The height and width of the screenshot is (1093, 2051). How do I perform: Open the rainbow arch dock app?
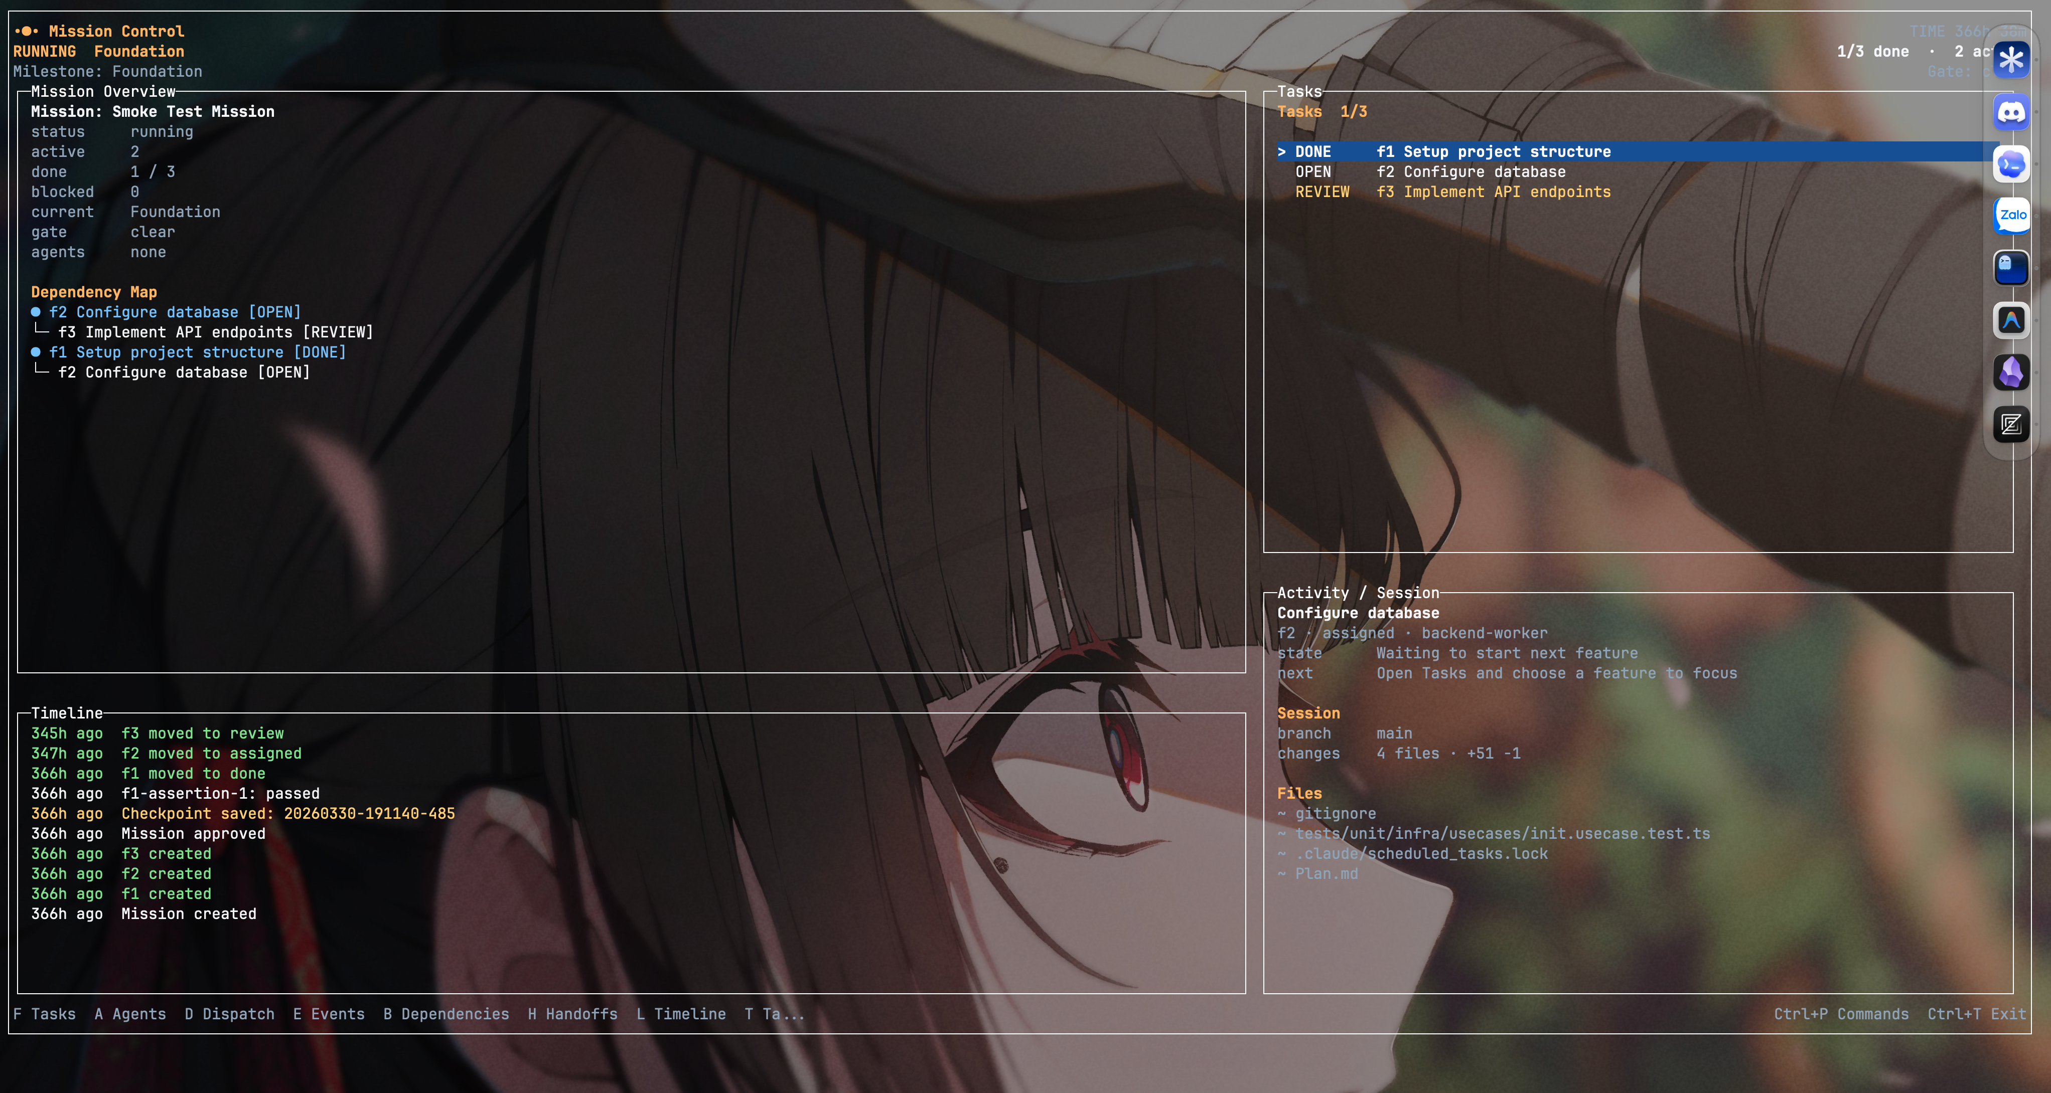[x=2011, y=320]
